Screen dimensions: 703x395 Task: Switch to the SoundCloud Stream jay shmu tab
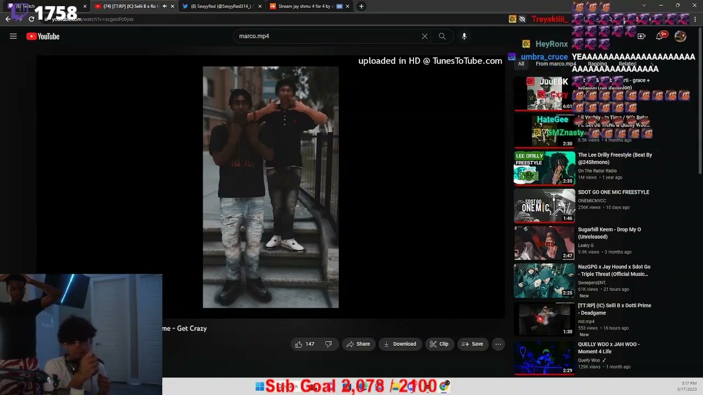(309, 6)
